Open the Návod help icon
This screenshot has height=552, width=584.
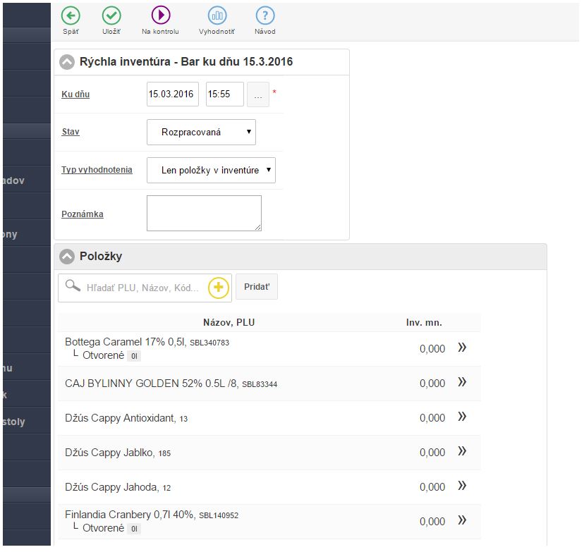click(x=265, y=16)
